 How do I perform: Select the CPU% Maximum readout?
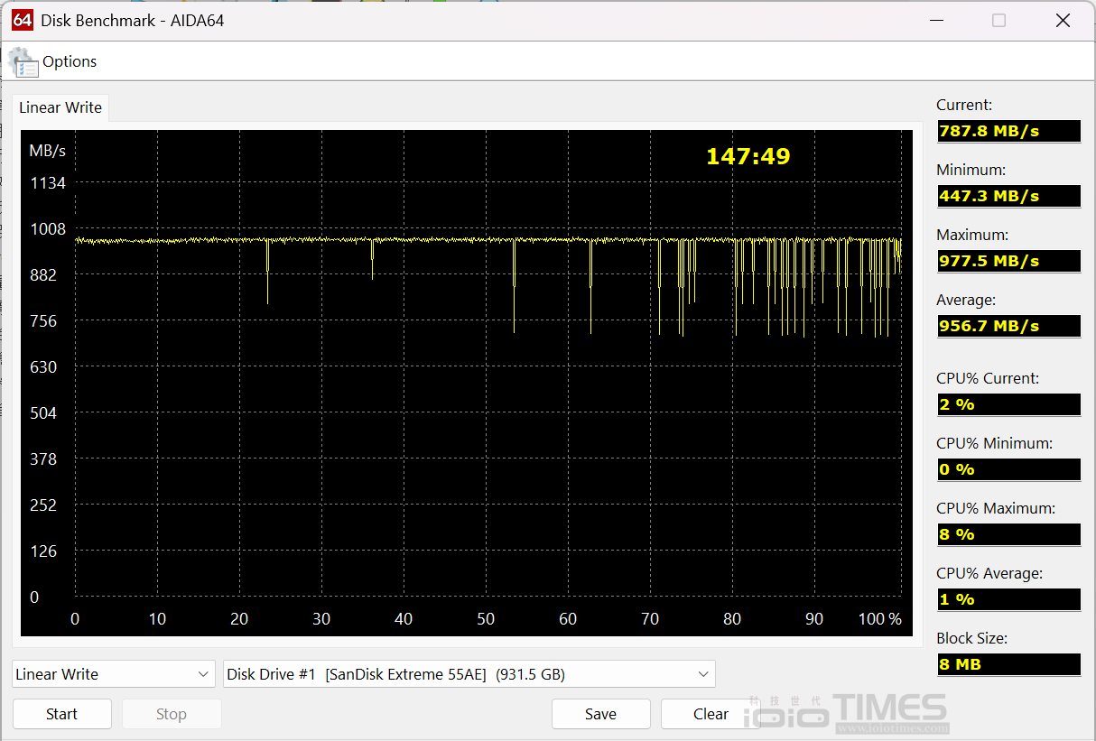pyautogui.click(x=1008, y=534)
